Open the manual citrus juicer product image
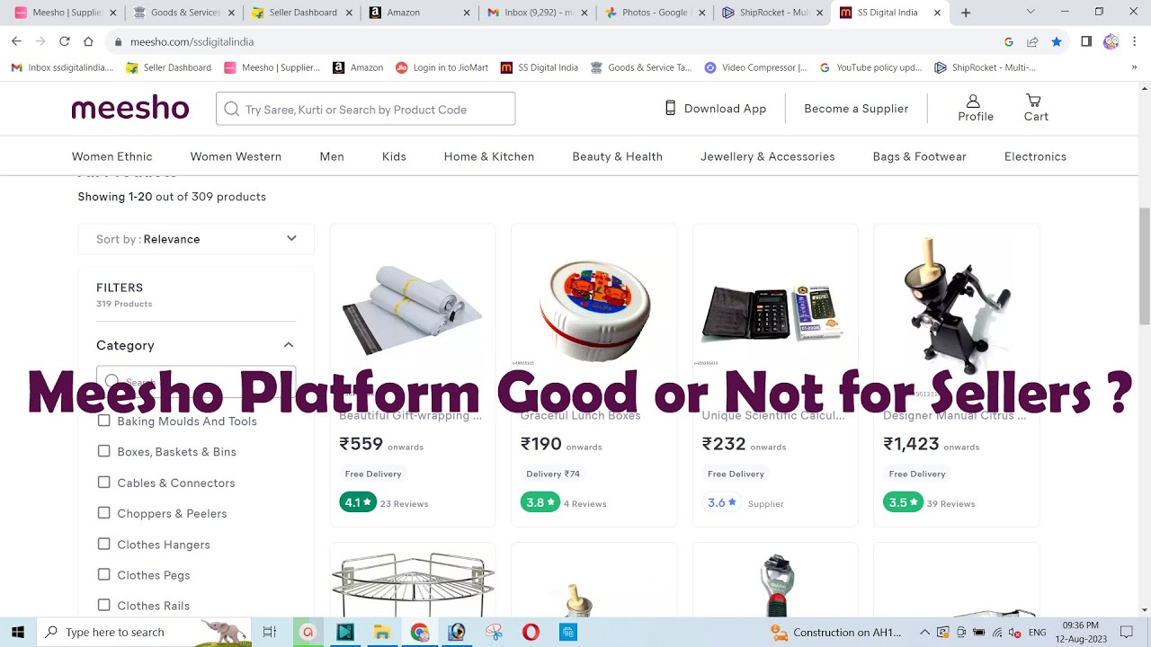 click(957, 311)
